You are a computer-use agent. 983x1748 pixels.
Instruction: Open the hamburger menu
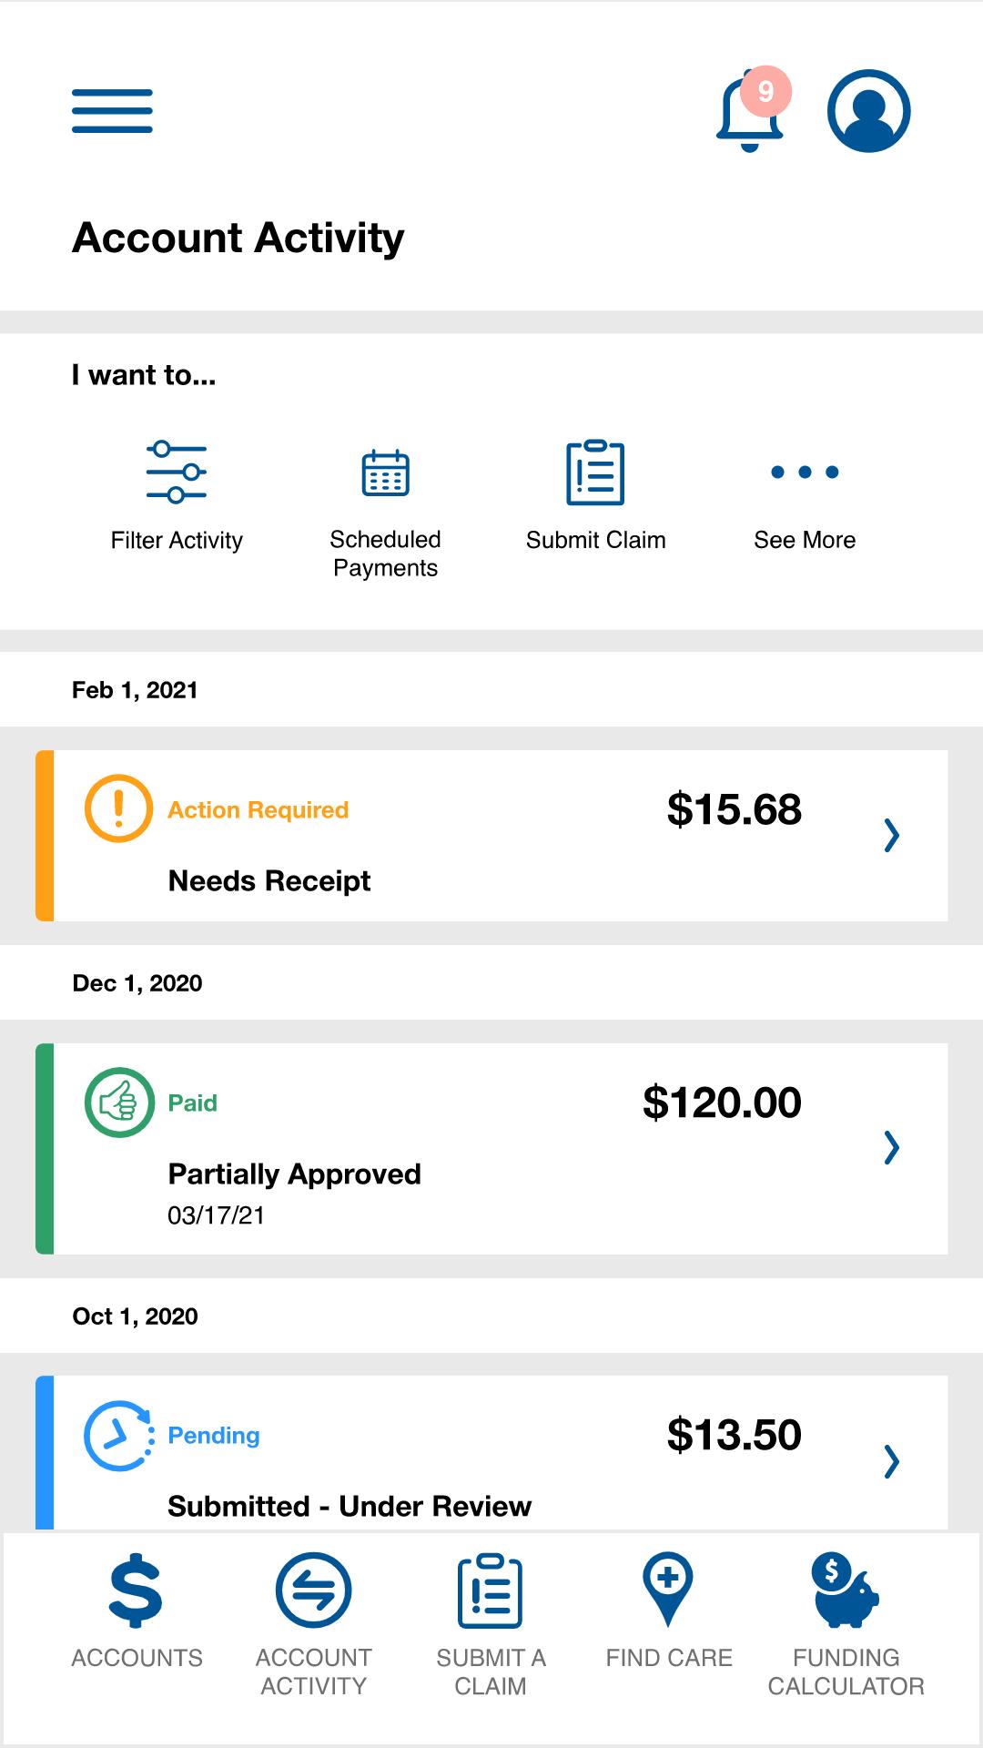point(112,111)
